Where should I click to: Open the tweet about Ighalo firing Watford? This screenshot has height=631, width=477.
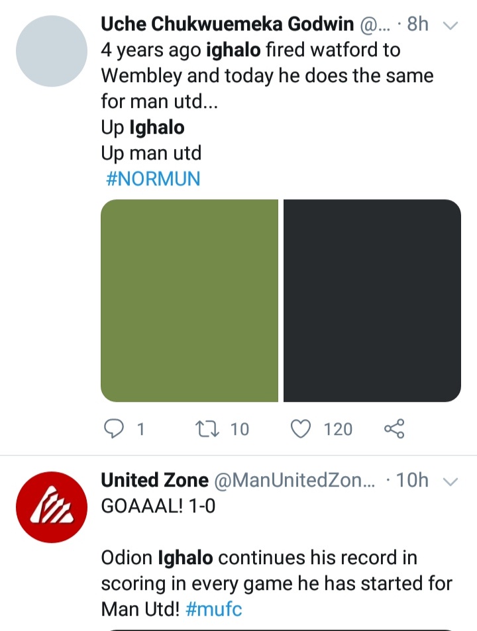click(265, 75)
